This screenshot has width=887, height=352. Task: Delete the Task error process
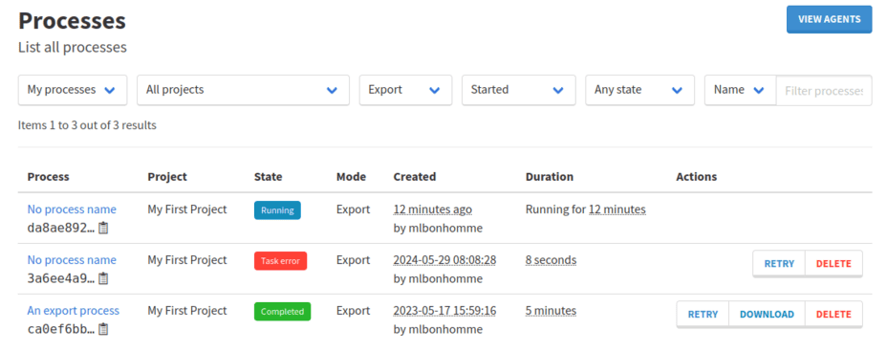pos(833,264)
